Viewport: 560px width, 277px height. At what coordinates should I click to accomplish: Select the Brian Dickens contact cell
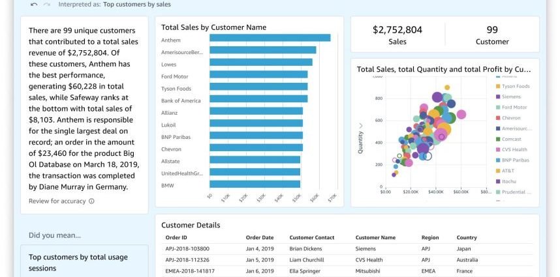coord(305,248)
